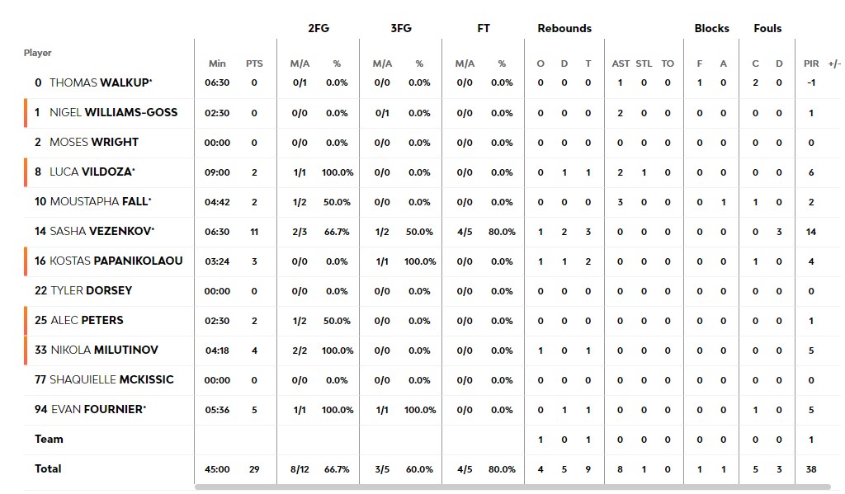
Task: Select Moustapha Fall's name
Action: [x=99, y=201]
